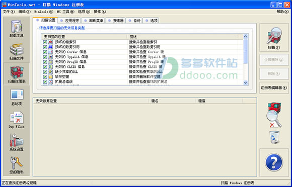This screenshot has height=187, width=292.
Task: Click the 要扫描的位置 column header
Action: coord(84,37)
